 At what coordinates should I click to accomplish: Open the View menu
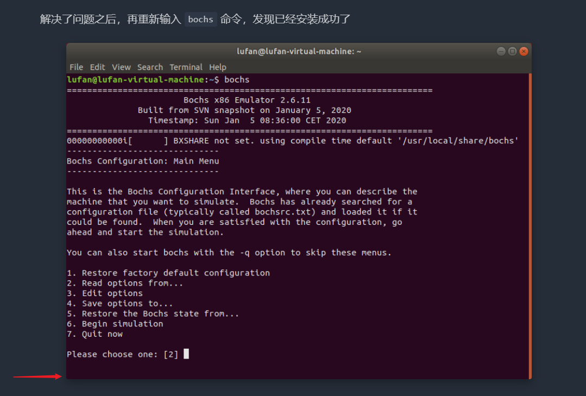click(x=121, y=67)
